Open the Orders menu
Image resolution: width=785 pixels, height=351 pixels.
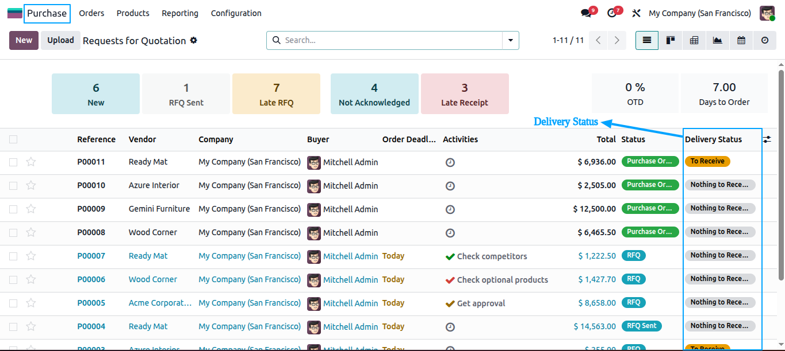click(91, 13)
